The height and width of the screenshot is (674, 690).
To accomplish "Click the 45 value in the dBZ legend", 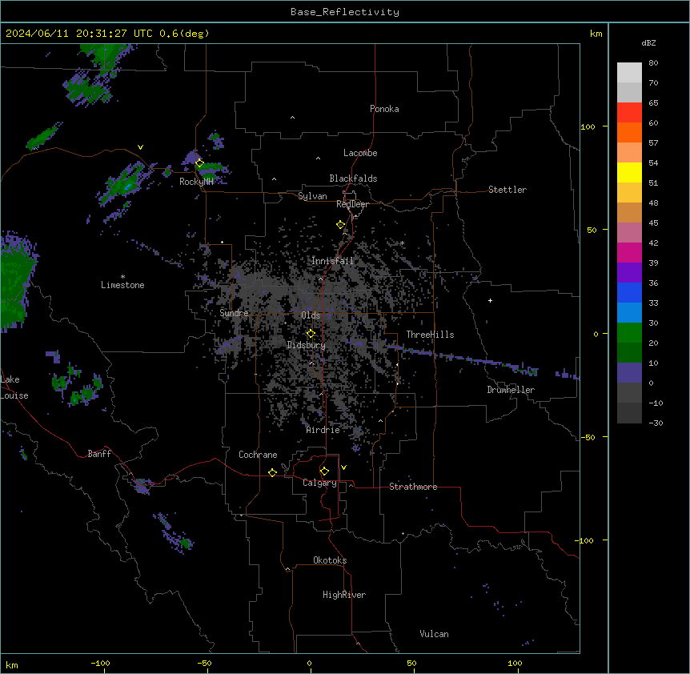I will [x=653, y=223].
